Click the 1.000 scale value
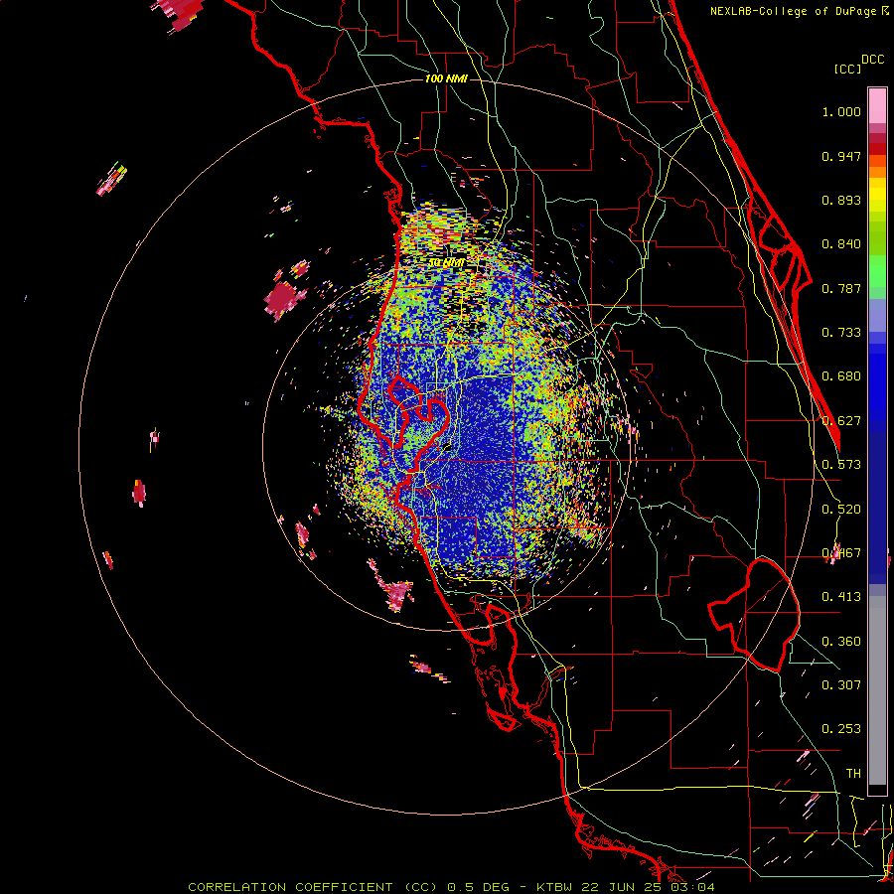This screenshot has height=894, width=894. click(841, 111)
